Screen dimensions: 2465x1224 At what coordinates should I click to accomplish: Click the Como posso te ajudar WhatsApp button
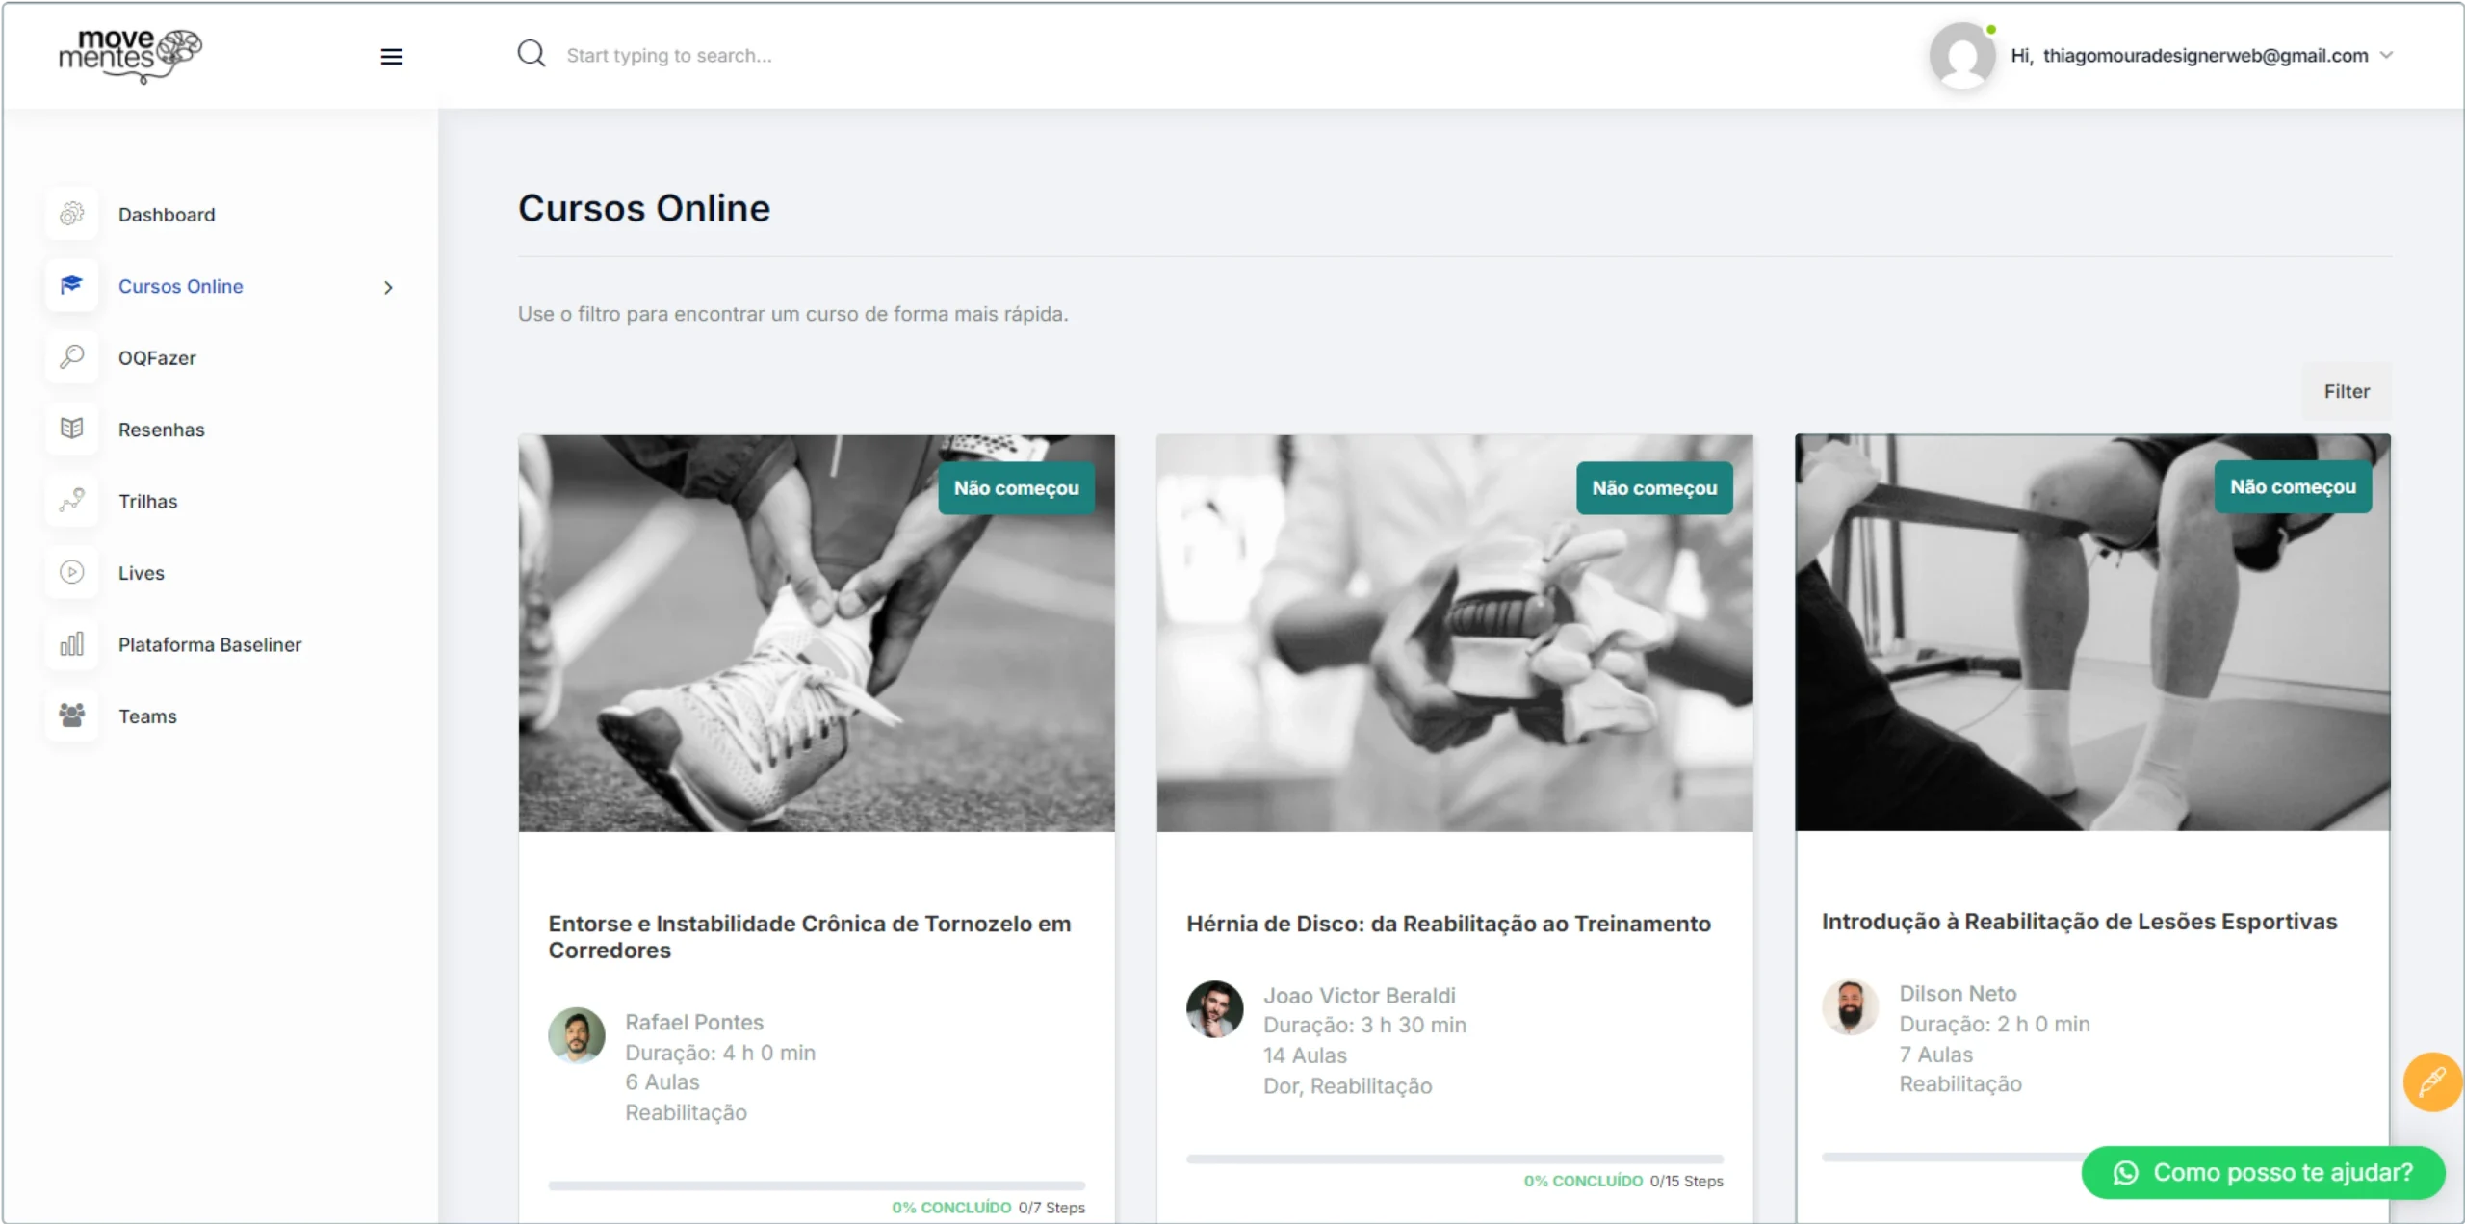2263,1172
